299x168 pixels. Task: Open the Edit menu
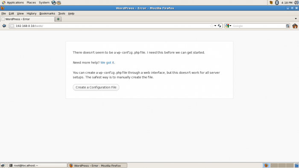pos(11,14)
